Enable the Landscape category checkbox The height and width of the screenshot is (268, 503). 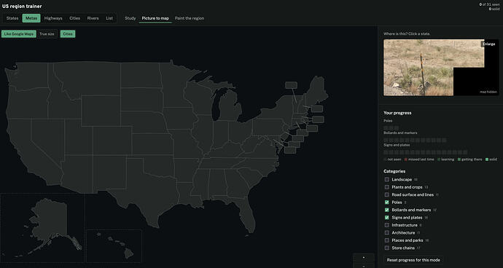[x=387, y=180]
